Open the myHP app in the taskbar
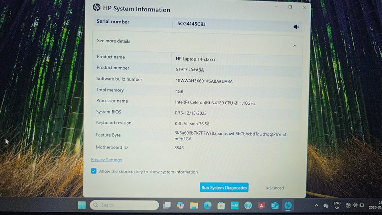The image size is (382, 215). (x=235, y=205)
